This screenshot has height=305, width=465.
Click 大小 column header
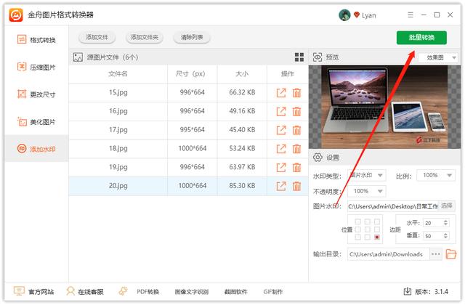[242, 74]
